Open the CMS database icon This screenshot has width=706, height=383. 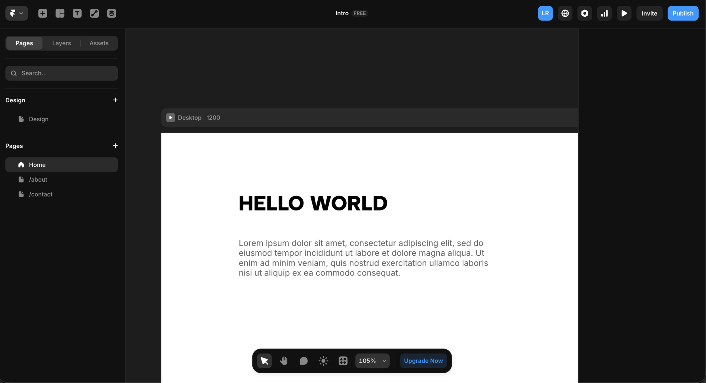[x=111, y=13]
